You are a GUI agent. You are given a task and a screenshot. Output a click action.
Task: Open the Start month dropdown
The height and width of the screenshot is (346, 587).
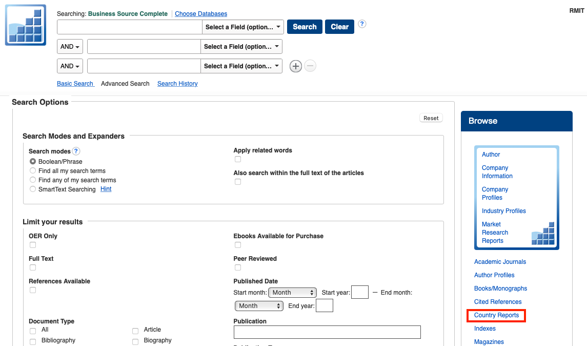pyautogui.click(x=294, y=293)
